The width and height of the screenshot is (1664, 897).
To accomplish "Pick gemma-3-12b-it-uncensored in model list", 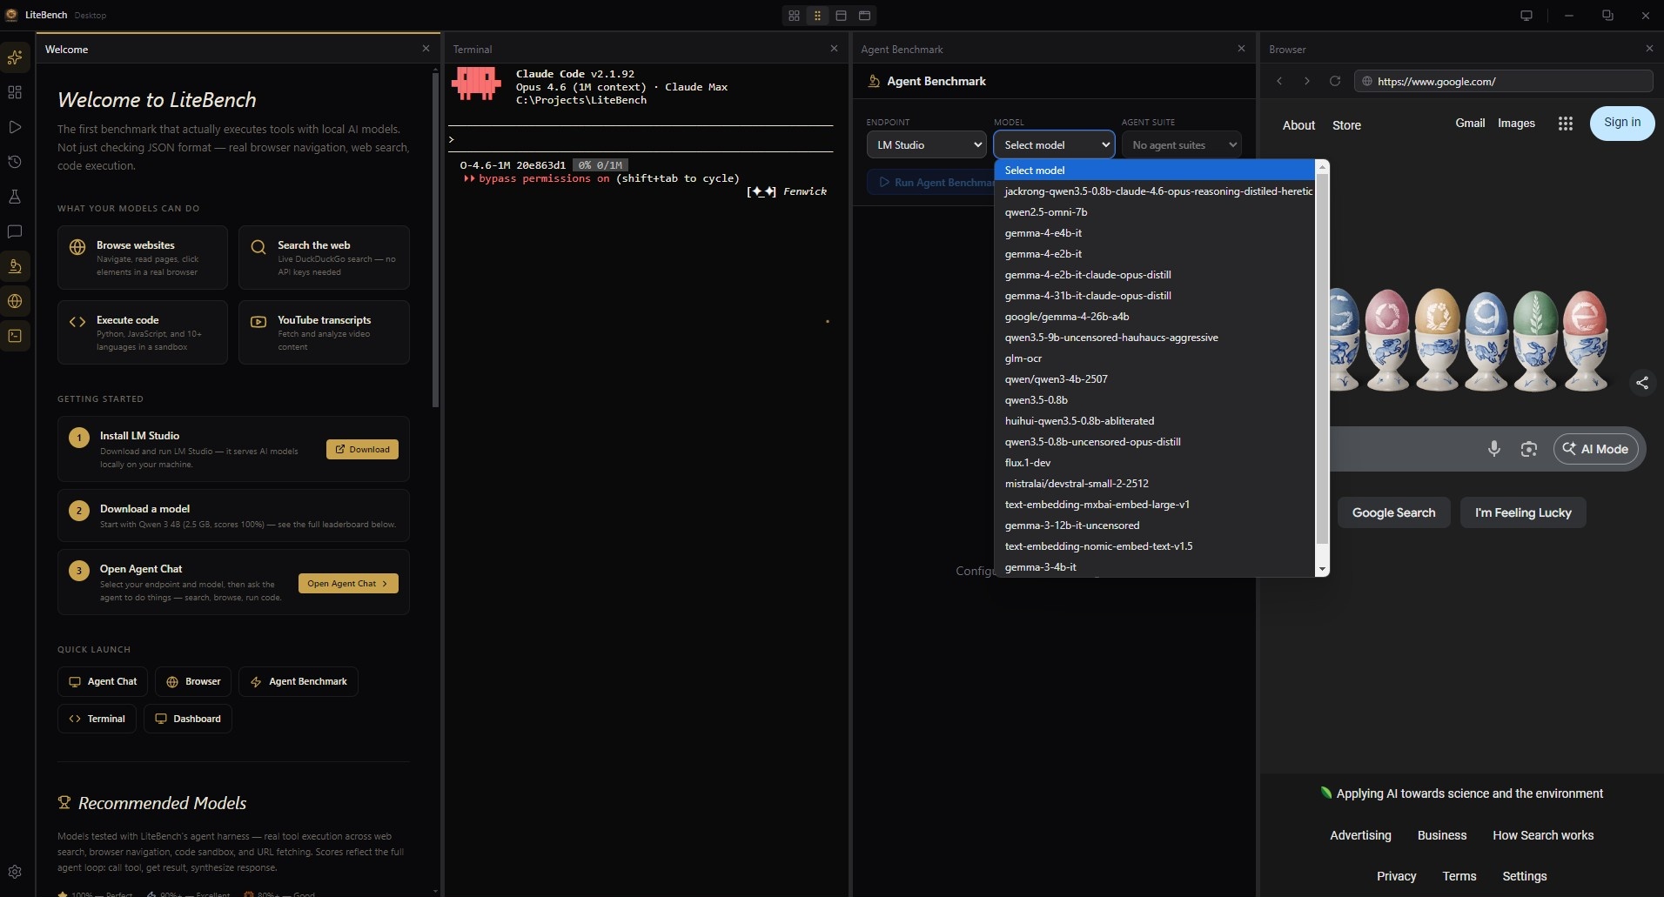I will click(x=1154, y=525).
